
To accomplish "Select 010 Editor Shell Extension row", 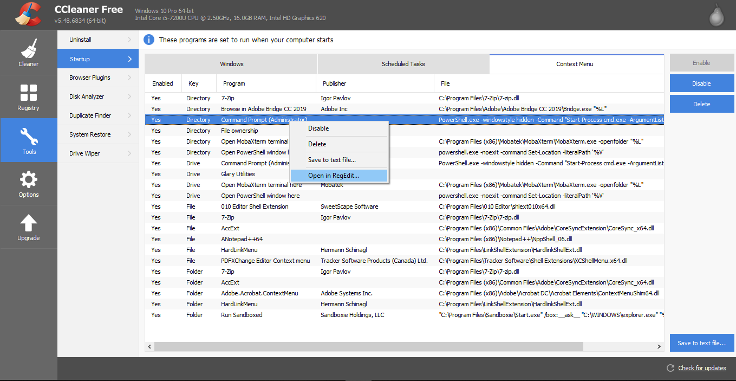I will point(404,206).
